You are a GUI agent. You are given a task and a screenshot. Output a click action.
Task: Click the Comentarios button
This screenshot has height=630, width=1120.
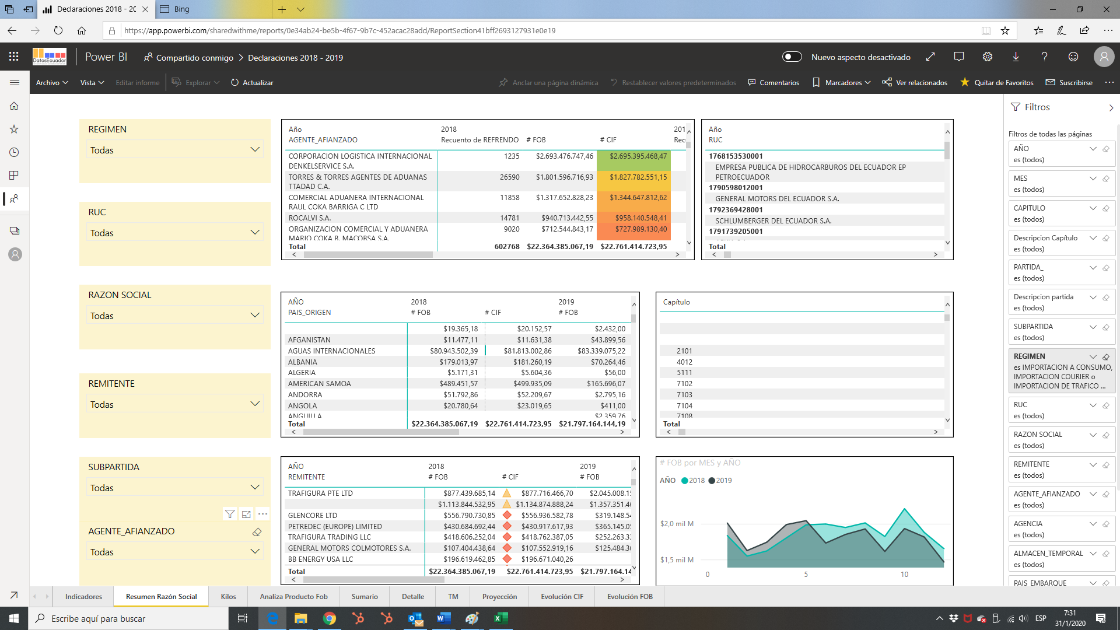(x=773, y=82)
